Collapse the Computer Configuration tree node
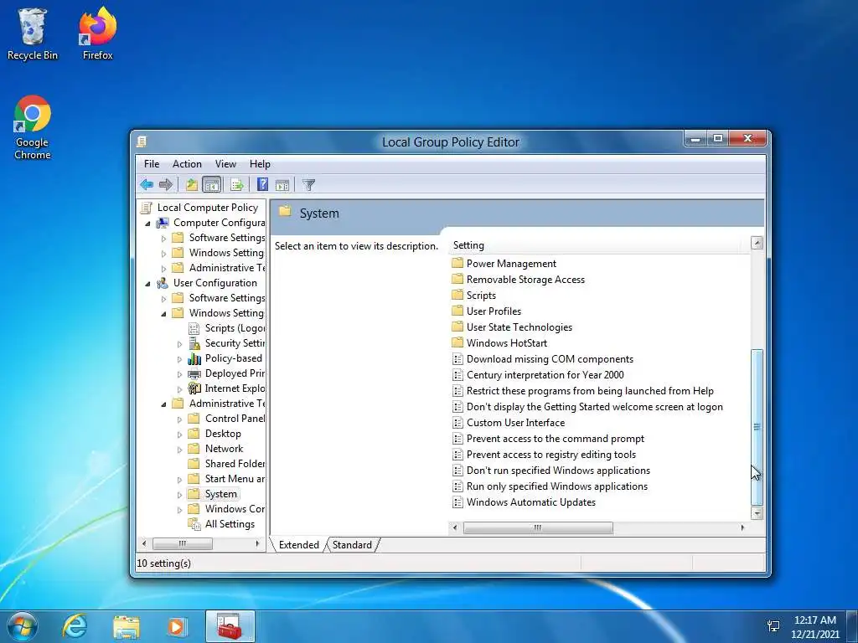The height and width of the screenshot is (643, 858). pyautogui.click(x=147, y=224)
